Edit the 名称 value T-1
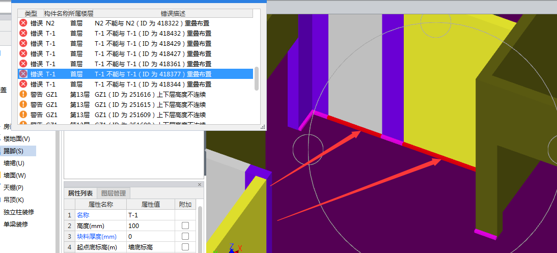557x253 pixels. [150, 215]
